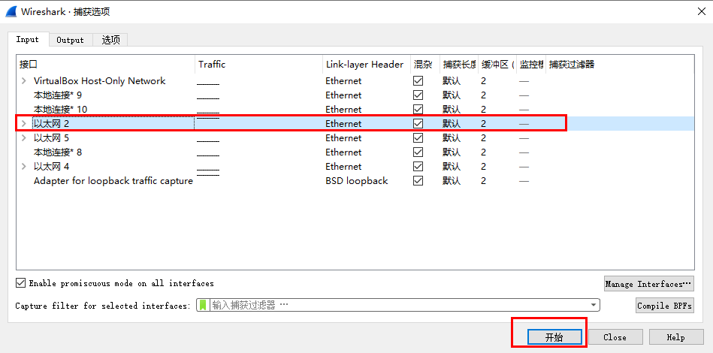Click the green bookmark filter icon
This screenshot has width=713, height=353.
pos(204,305)
